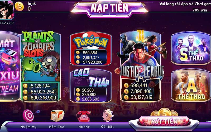Launch Plants vs Zombies Slots game
The width and height of the screenshot is (211, 132).
click(40, 66)
